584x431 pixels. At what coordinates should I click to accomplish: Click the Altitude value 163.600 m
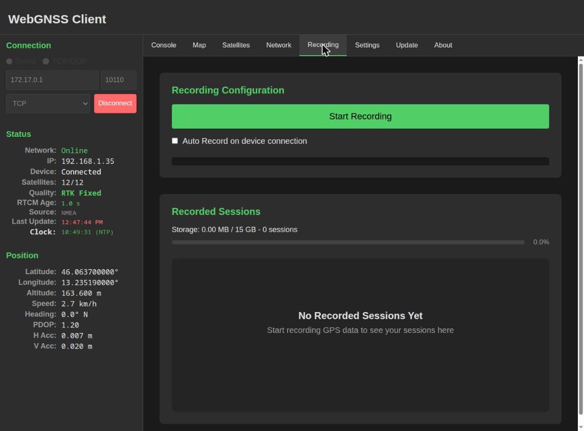(81, 293)
